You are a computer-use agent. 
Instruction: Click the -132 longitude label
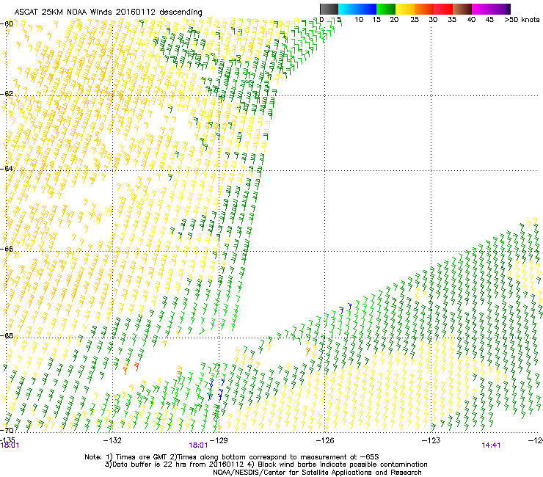click(112, 440)
